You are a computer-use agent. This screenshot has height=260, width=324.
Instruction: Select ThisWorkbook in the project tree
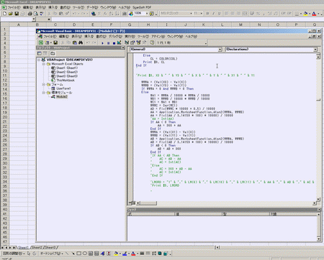click(66, 80)
